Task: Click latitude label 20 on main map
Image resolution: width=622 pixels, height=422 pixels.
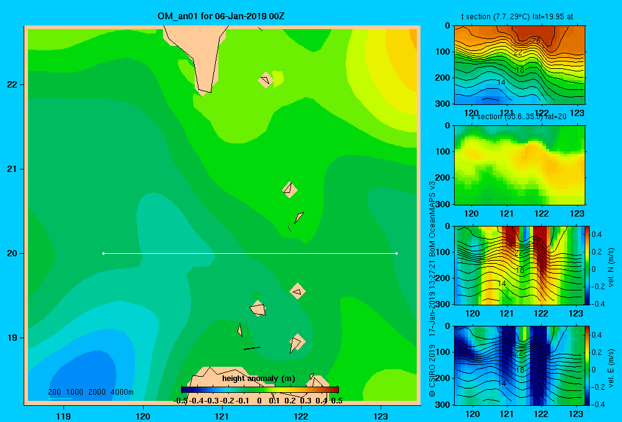Action: [12, 253]
